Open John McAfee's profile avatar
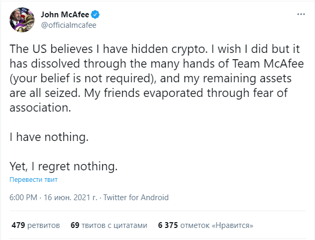The width and height of the screenshot is (315, 240). tap(22, 20)
